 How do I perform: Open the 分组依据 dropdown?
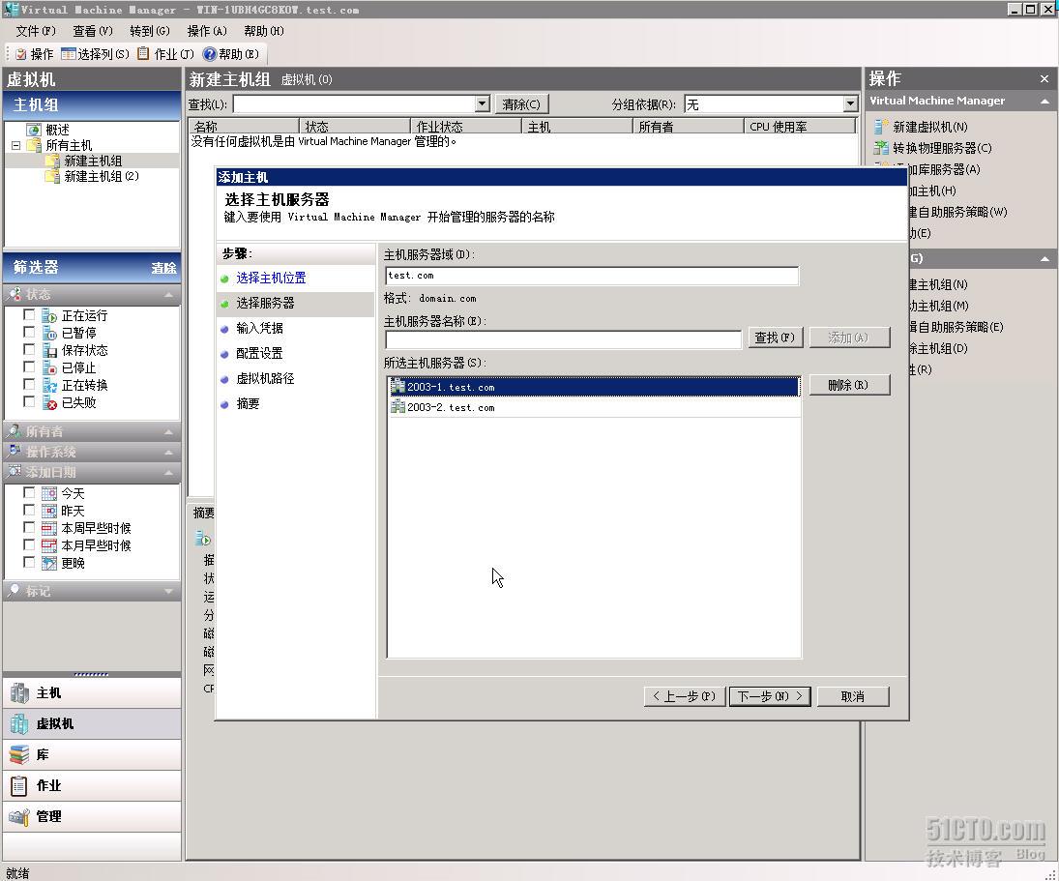pyautogui.click(x=850, y=104)
